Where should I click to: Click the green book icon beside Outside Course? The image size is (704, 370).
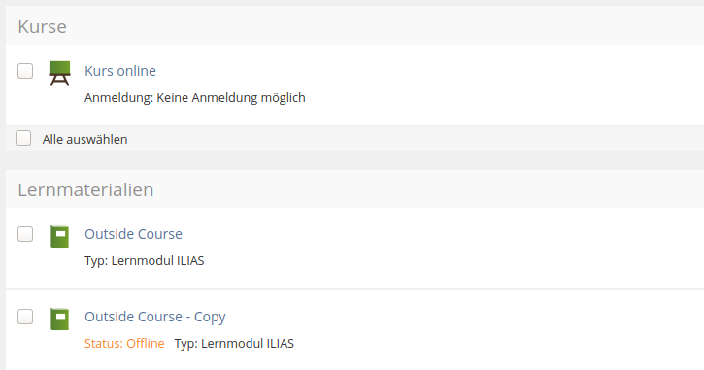pos(59,236)
